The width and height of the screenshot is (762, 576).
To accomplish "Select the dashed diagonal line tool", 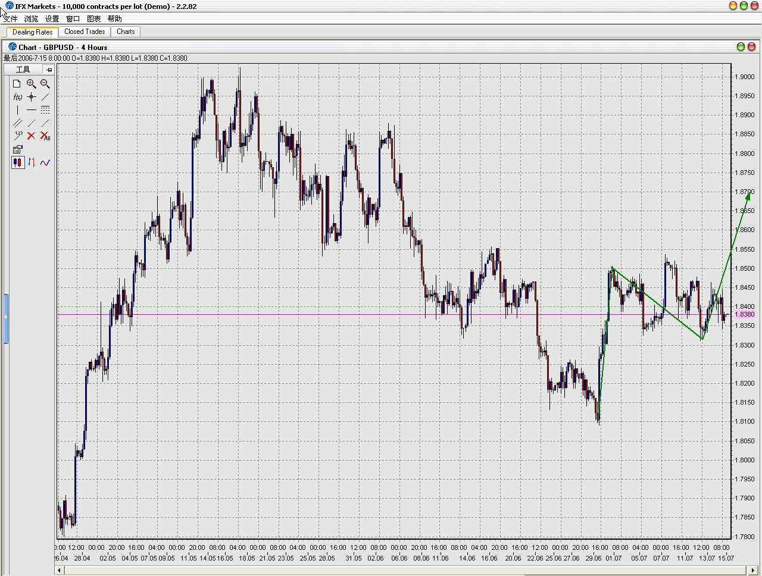I will click(x=31, y=123).
